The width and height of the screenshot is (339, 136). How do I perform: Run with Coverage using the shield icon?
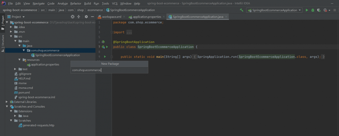[x=318, y=10]
